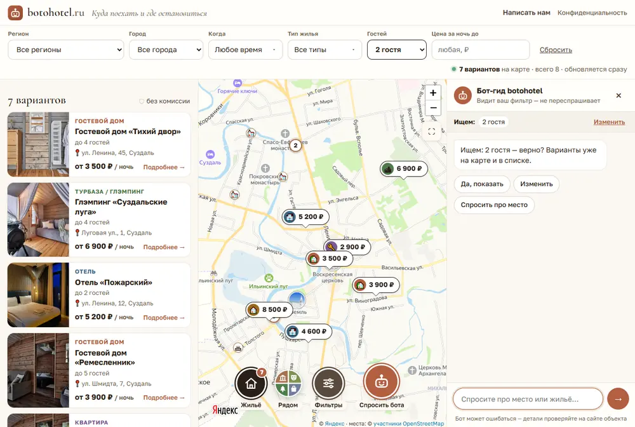Click title Глэмпинг «Суздальские луга»

pyautogui.click(x=121, y=207)
